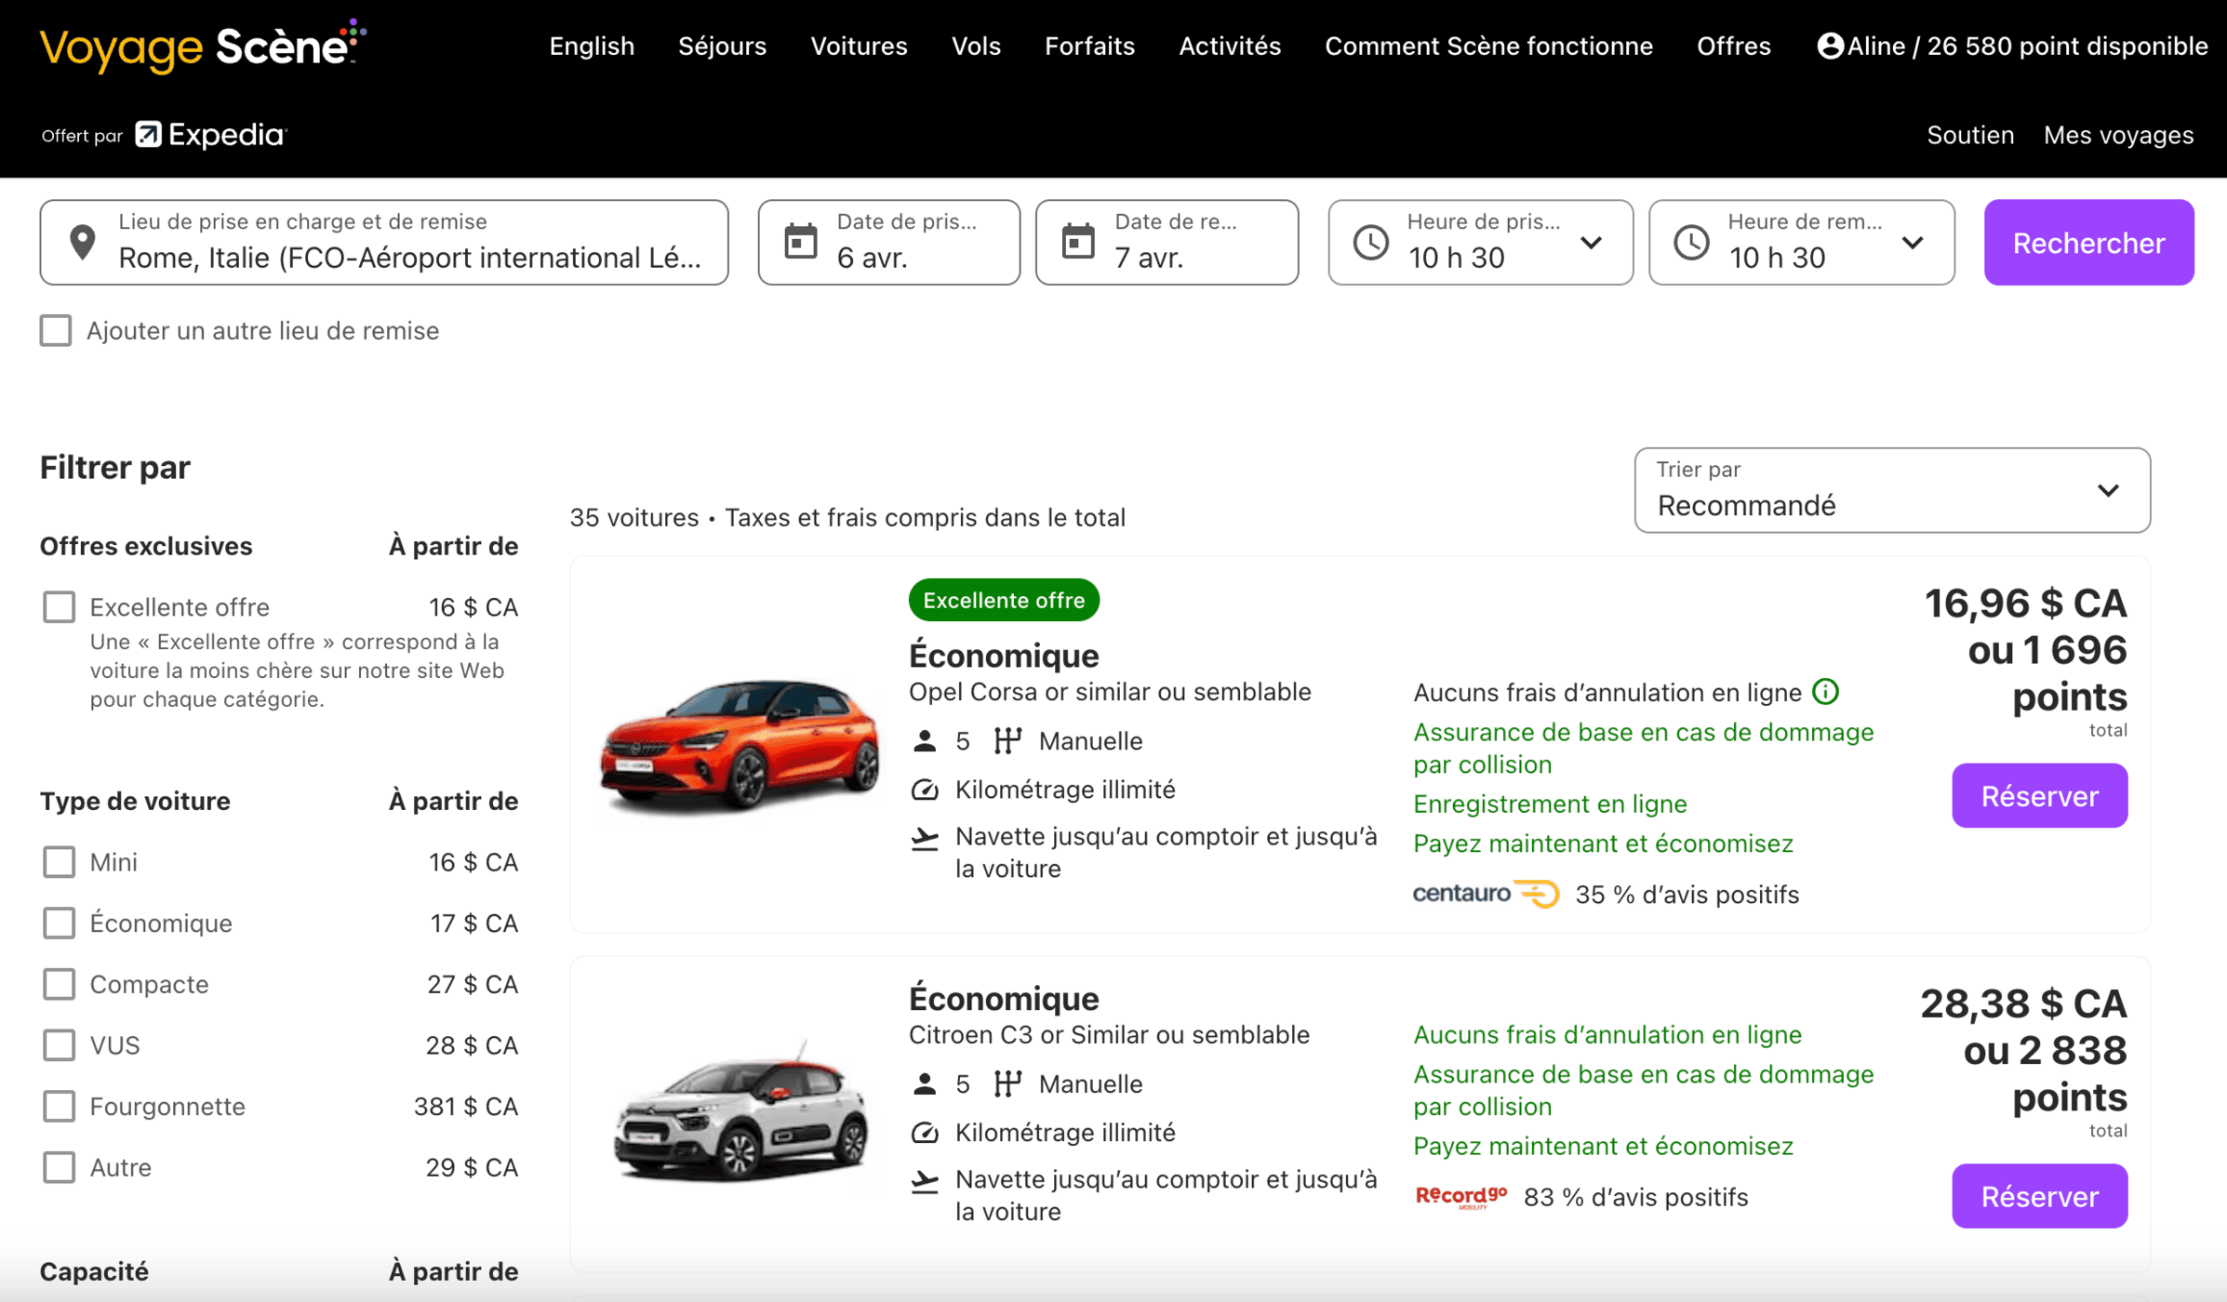The height and width of the screenshot is (1302, 2227).
Task: Select the VUS car type checkbox
Action: (59, 1045)
